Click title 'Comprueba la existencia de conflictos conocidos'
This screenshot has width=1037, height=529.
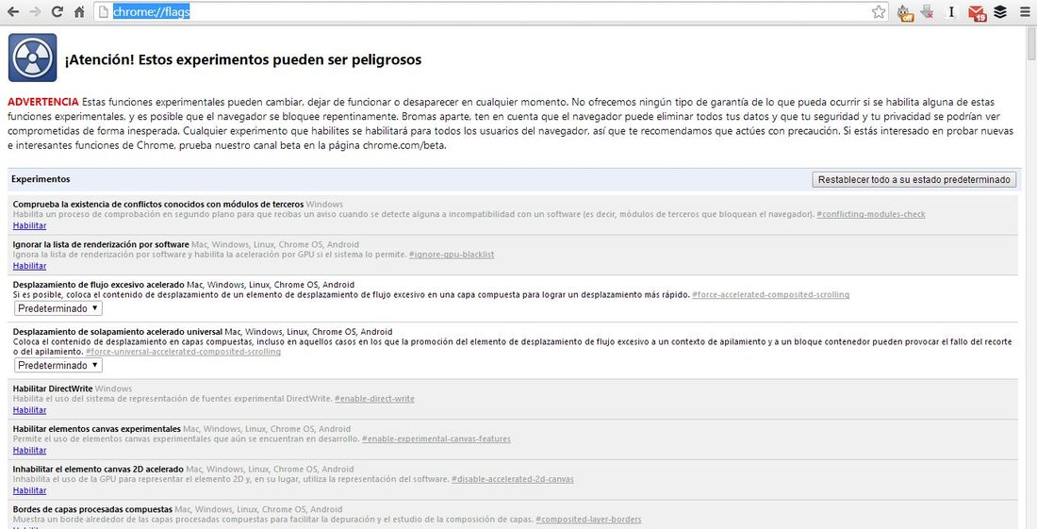[x=158, y=205]
